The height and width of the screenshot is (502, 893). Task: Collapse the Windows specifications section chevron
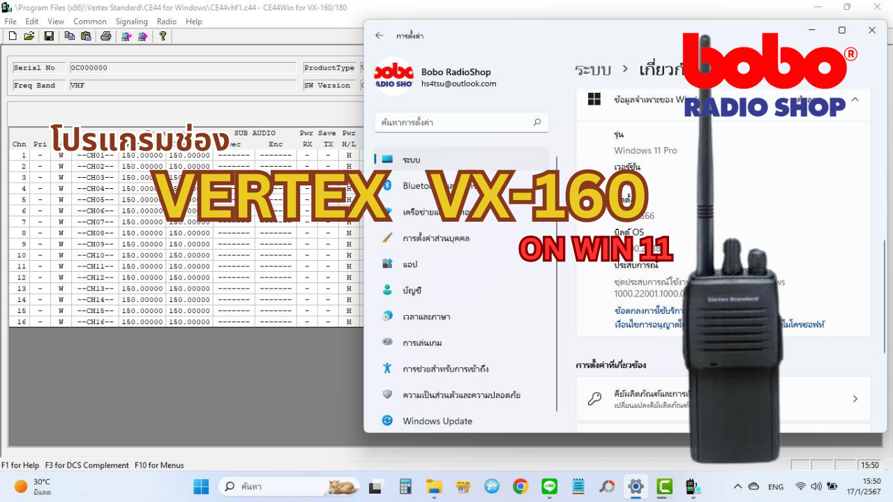tap(855, 100)
